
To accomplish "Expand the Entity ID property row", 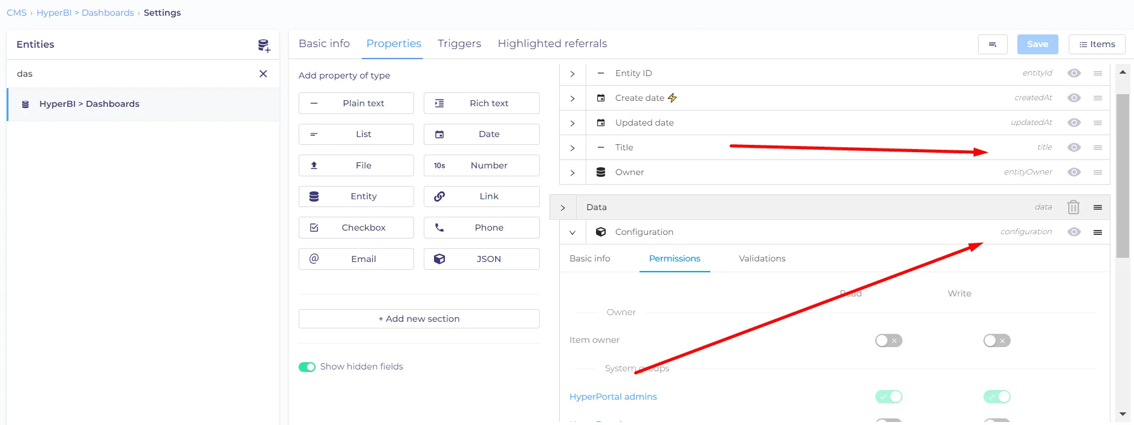I will click(572, 74).
